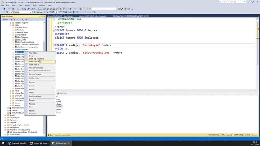260x146 pixels.
Task: Select dbo.Clientes table in tree
Action: pyautogui.click(x=22, y=40)
